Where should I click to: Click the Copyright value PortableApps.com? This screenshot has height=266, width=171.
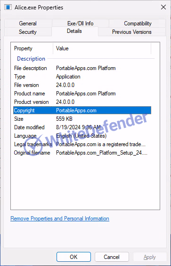tap(76, 110)
